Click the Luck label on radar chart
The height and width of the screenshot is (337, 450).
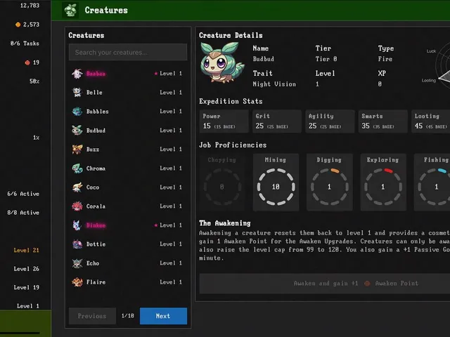(431, 51)
